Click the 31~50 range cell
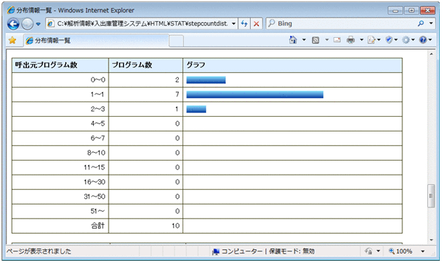This screenshot has width=442, height=263. pos(60,197)
